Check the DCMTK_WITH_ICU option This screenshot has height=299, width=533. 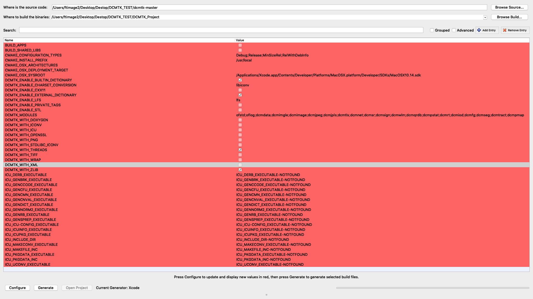(x=240, y=130)
